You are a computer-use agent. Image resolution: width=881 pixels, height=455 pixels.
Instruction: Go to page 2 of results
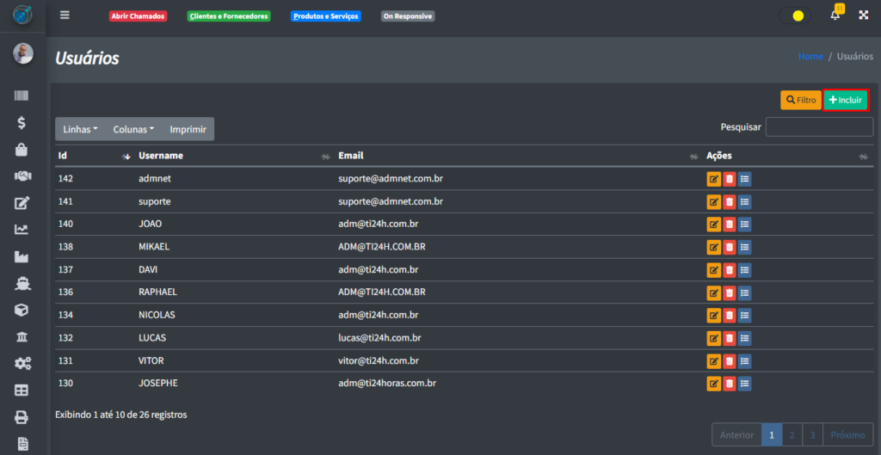click(x=792, y=435)
